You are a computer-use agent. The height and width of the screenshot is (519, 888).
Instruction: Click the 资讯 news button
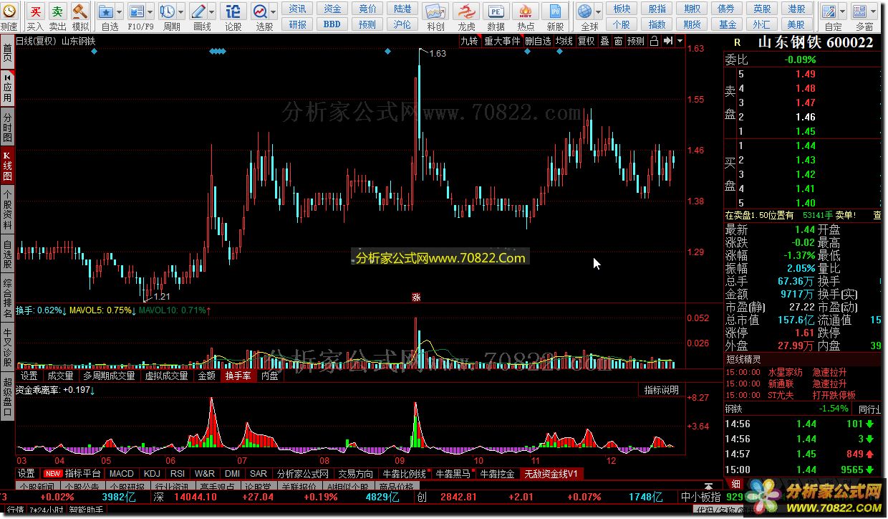(x=298, y=9)
